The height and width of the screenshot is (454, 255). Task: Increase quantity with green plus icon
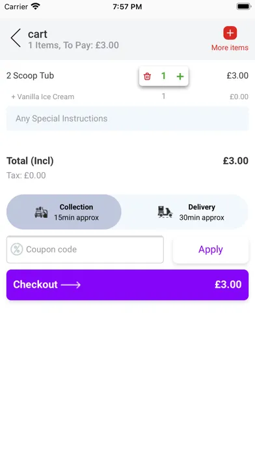point(180,76)
